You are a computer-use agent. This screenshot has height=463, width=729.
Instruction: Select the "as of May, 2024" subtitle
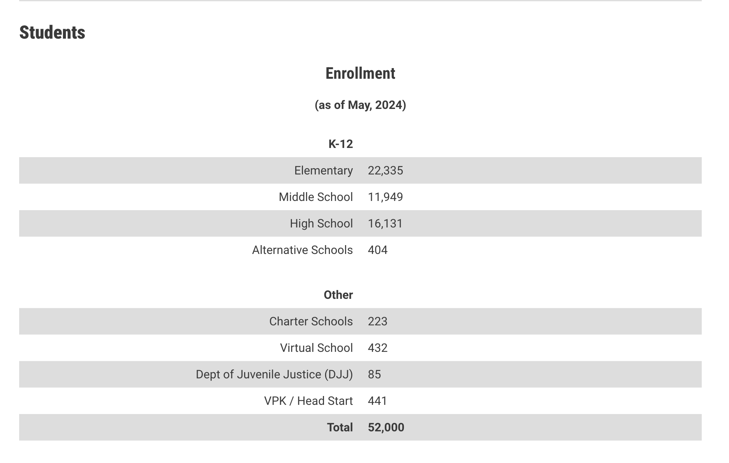click(360, 105)
